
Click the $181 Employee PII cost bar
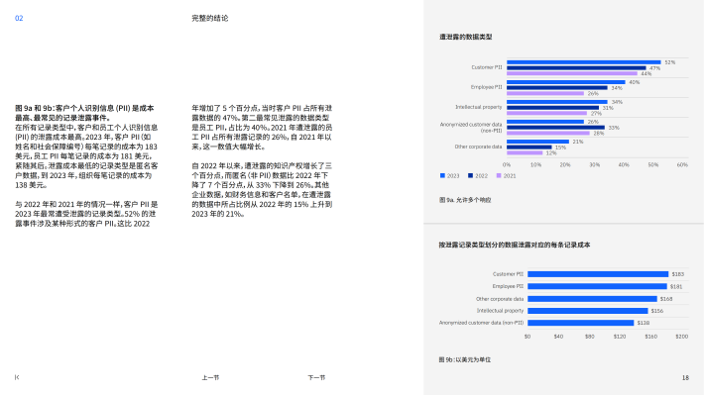597,286
